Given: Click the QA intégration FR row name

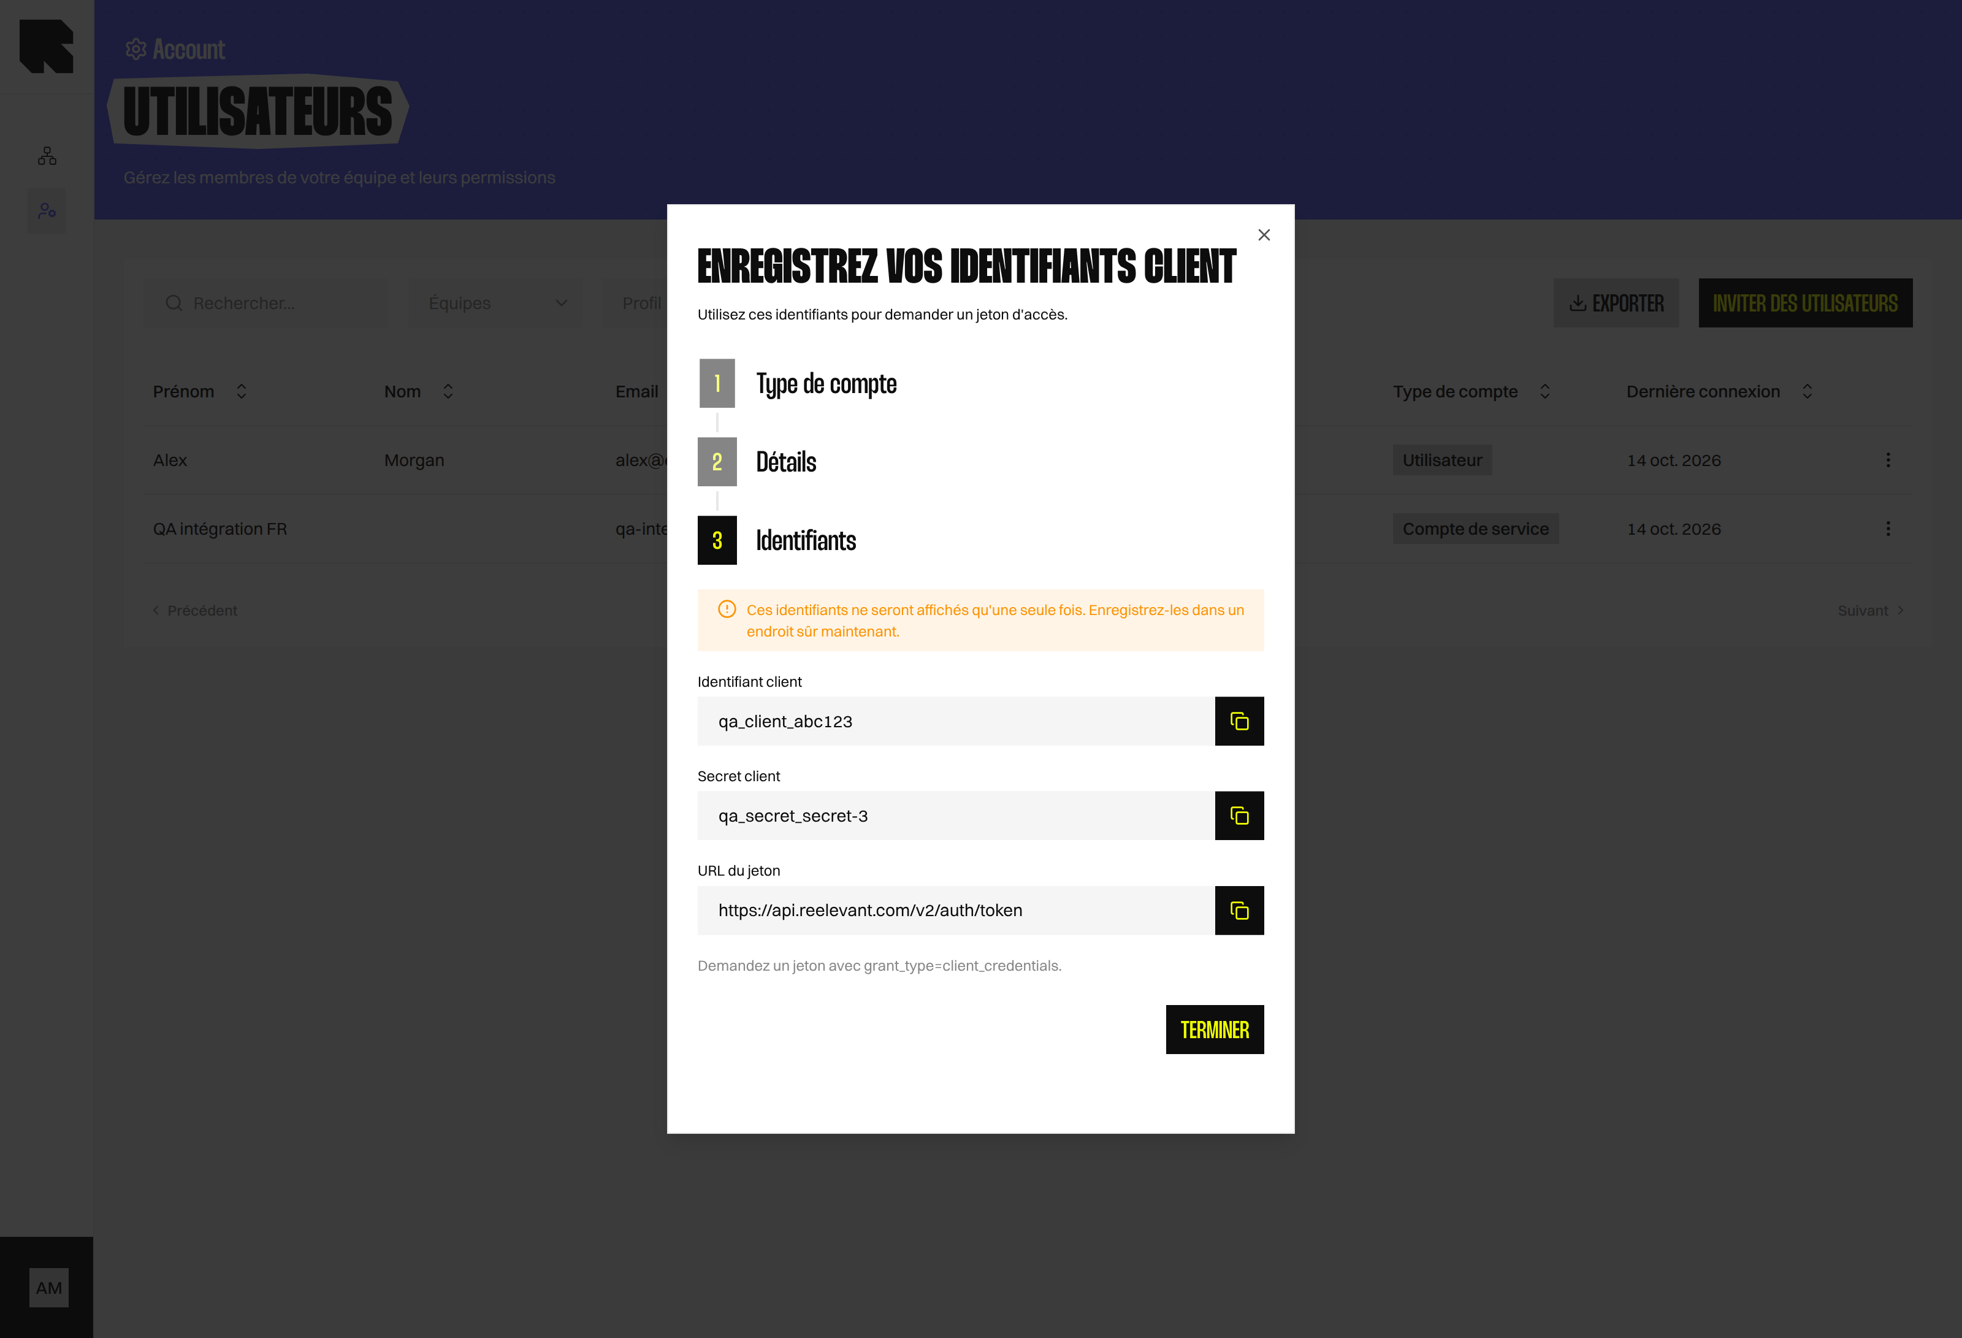Looking at the screenshot, I should point(219,529).
